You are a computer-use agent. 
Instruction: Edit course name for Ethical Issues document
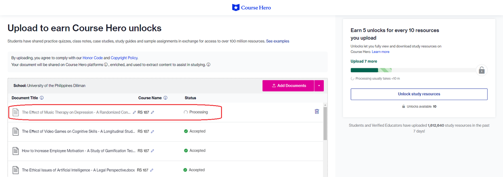[152, 170]
